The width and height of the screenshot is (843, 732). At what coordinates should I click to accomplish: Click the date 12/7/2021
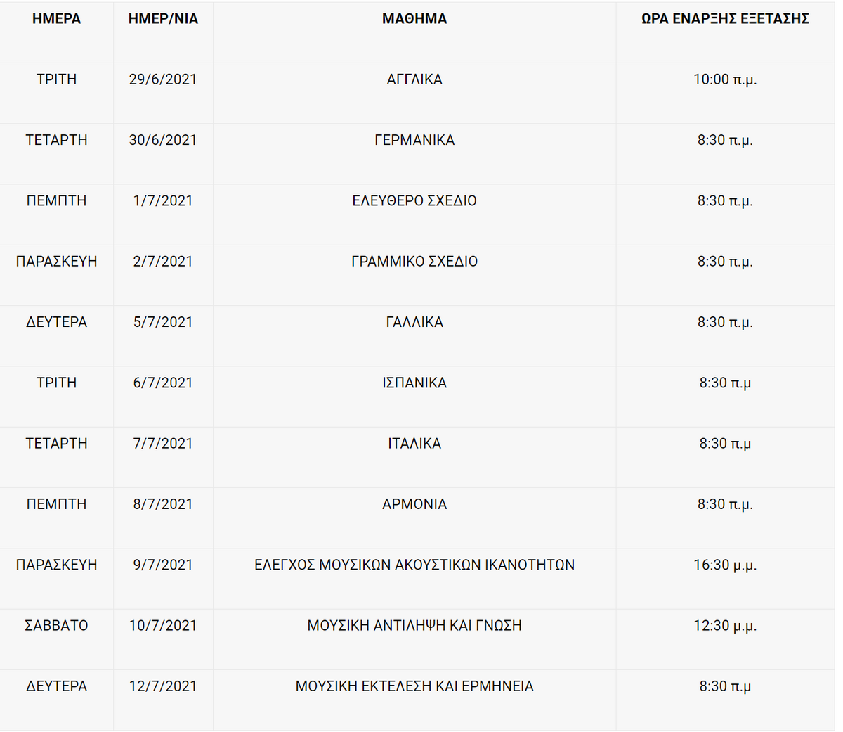tap(163, 686)
